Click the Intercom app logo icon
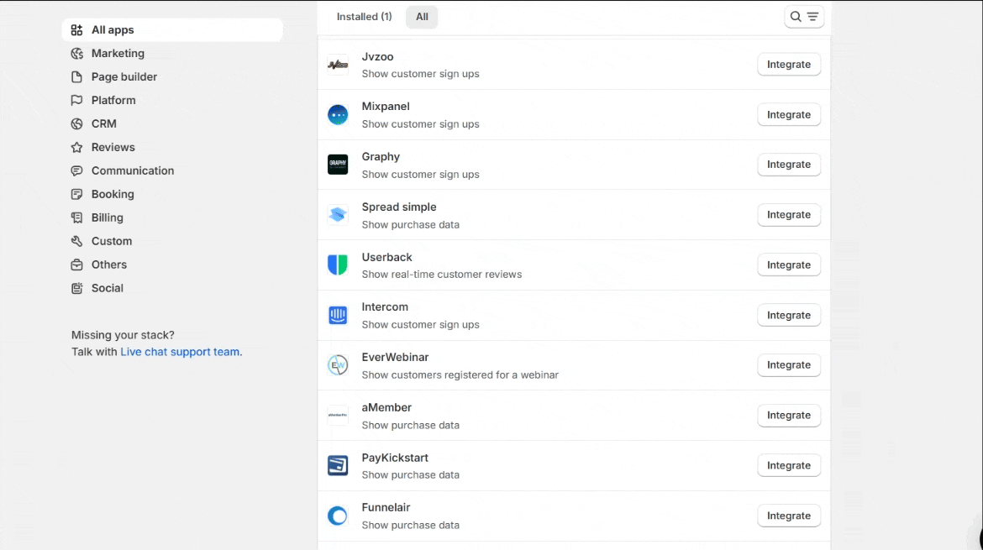Image resolution: width=983 pixels, height=550 pixels. tap(338, 316)
